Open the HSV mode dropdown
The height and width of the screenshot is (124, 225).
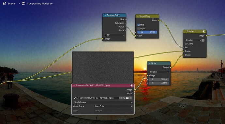click(x=114, y=35)
